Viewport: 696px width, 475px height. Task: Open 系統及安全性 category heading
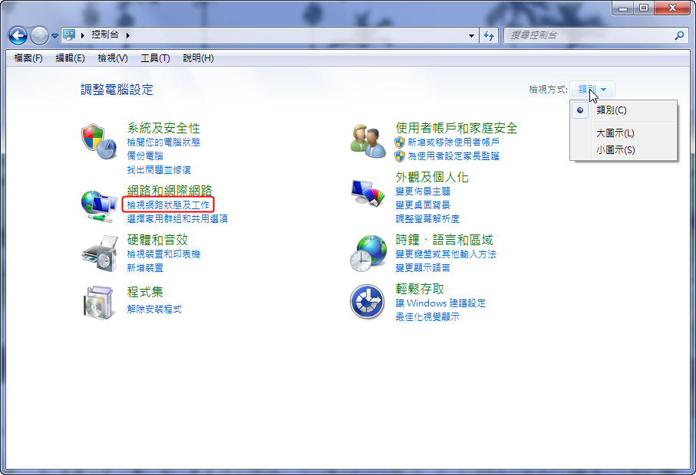click(x=163, y=128)
